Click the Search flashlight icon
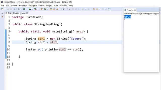Image resolution: width=161 pixels, height=90 pixels. point(57,9)
